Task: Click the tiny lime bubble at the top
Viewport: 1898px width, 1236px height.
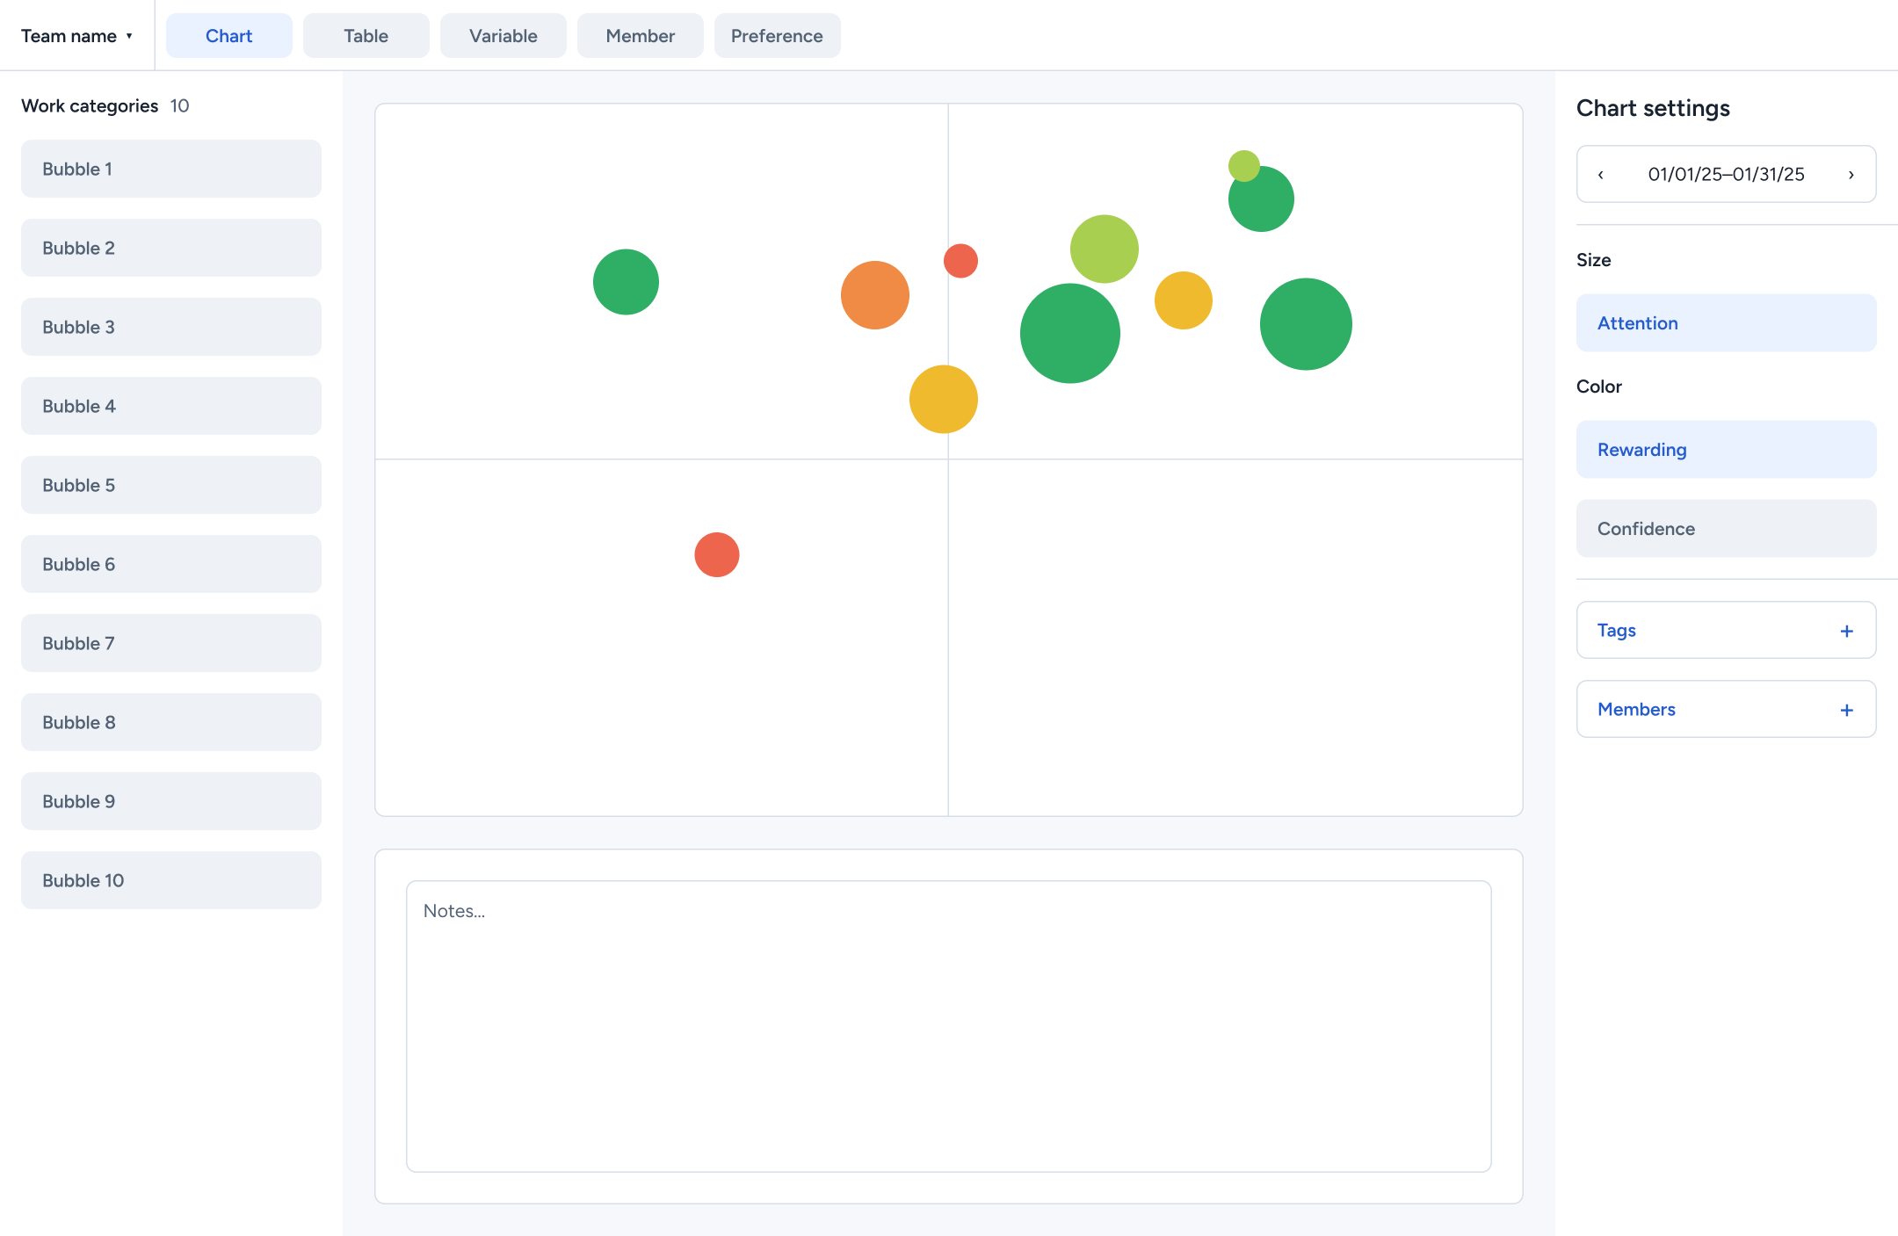Action: pos(1244,164)
